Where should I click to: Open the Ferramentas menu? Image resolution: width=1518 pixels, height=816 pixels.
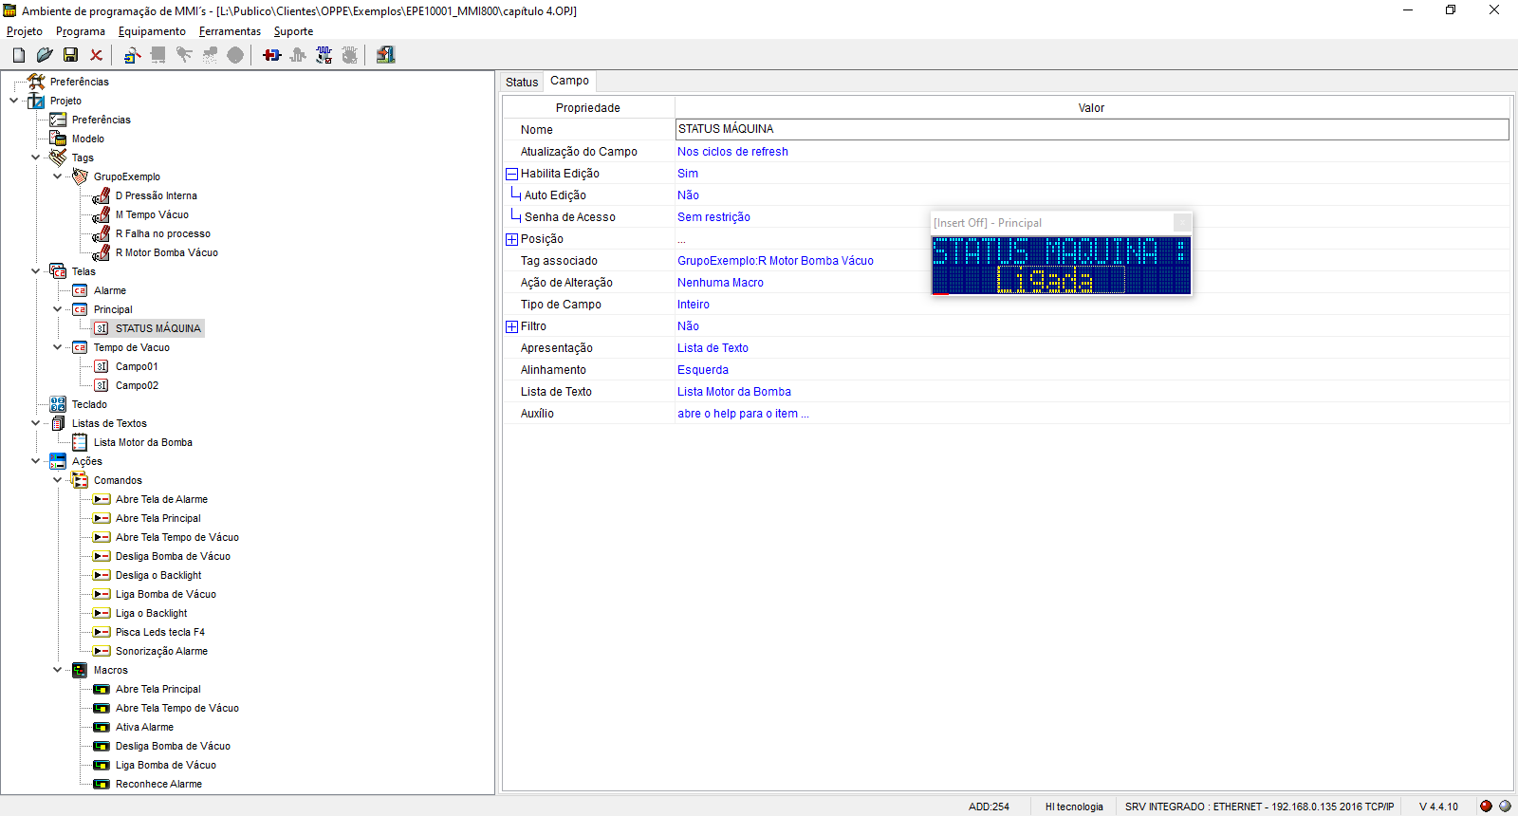(230, 31)
